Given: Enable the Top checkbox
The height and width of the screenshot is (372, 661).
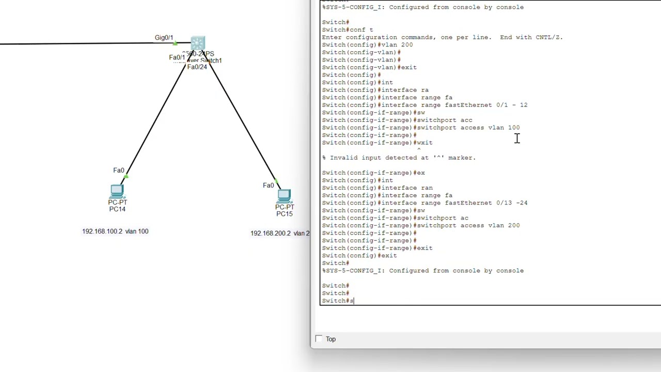Looking at the screenshot, I should point(319,339).
